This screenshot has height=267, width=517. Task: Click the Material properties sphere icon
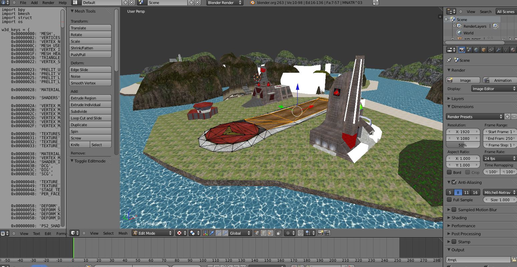(513, 50)
